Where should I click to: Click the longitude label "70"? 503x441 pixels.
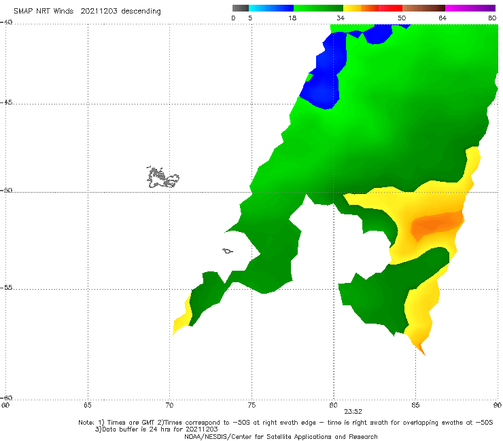pos(169,405)
